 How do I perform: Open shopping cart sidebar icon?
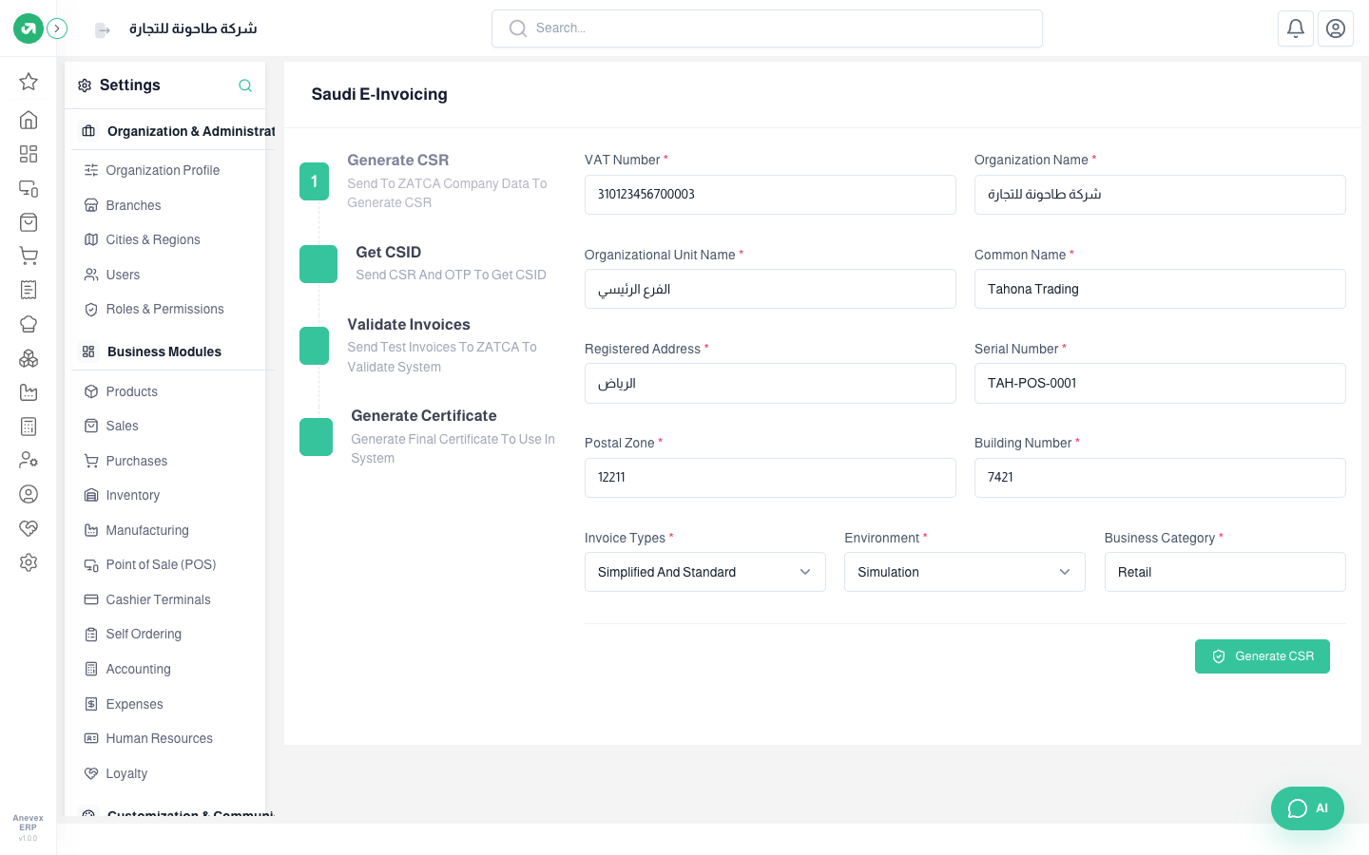[x=29, y=256]
